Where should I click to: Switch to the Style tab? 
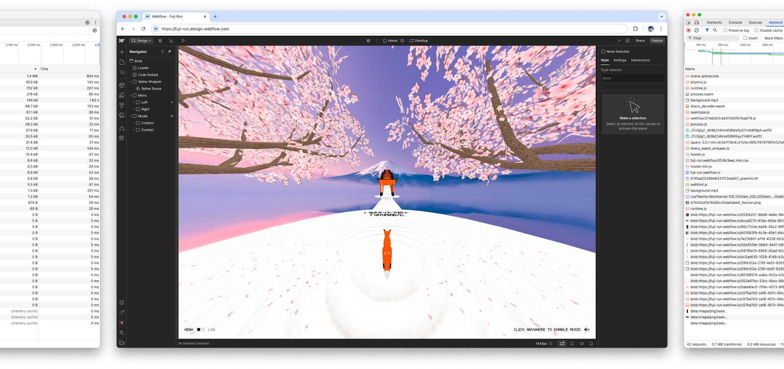click(605, 60)
